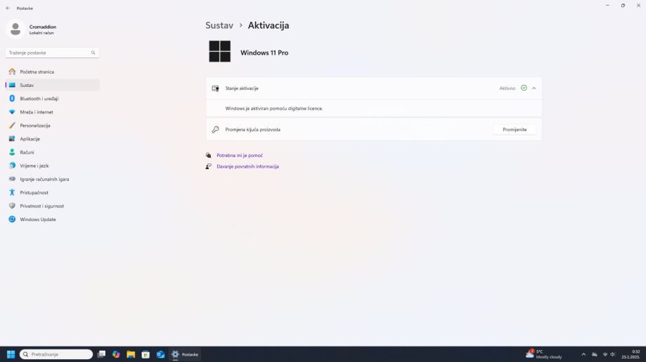Image resolution: width=646 pixels, height=362 pixels.
Task: Click the Postavke taskbar button
Action: [185, 354]
